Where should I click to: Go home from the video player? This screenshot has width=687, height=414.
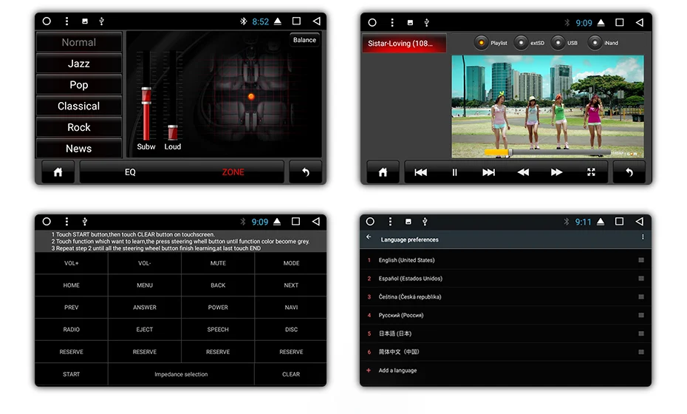pyautogui.click(x=383, y=172)
